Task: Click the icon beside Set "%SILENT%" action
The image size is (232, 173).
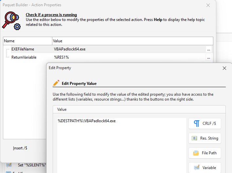Action: pyautogui.click(x=9, y=165)
